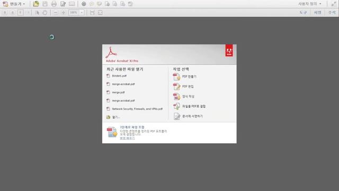Click the zoom in plus icon
This screenshot has width=339, height=191.
tap(64, 13)
